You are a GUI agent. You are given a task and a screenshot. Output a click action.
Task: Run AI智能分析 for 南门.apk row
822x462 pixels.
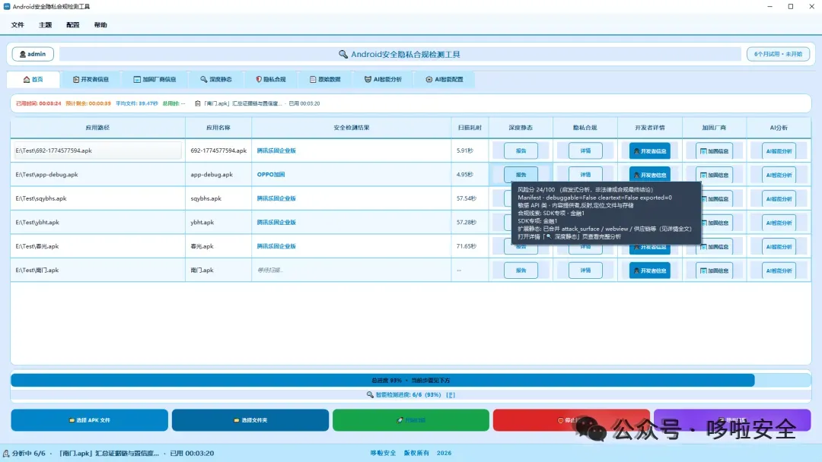click(x=779, y=271)
